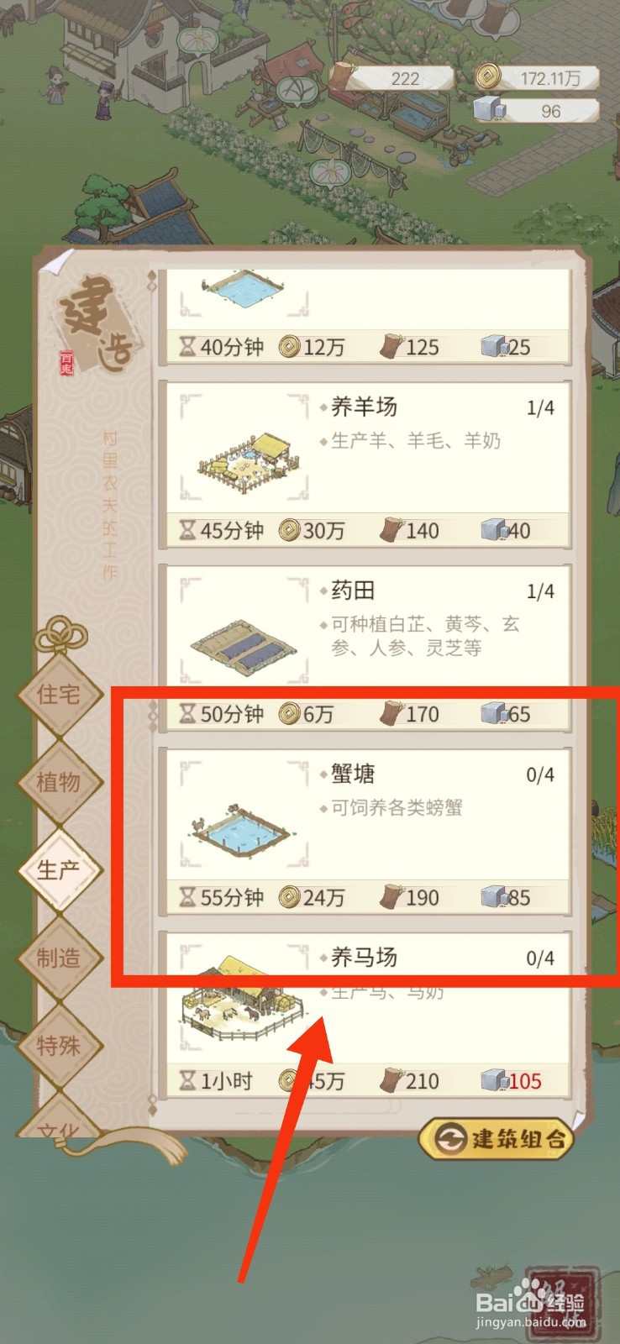Open the 植物 category tab
This screenshot has height=1344, width=620.
59,782
